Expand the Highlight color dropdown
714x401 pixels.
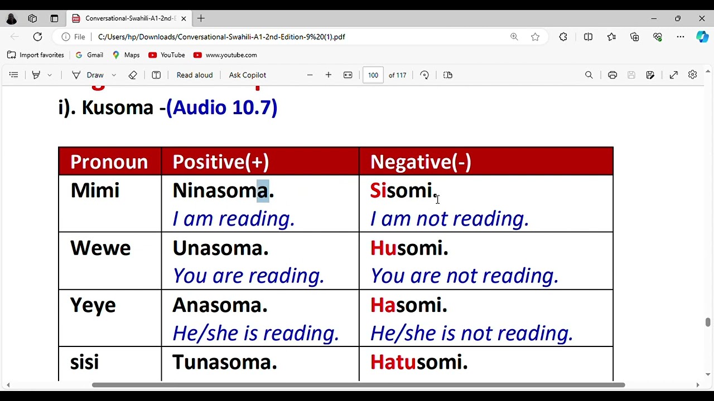coord(50,75)
